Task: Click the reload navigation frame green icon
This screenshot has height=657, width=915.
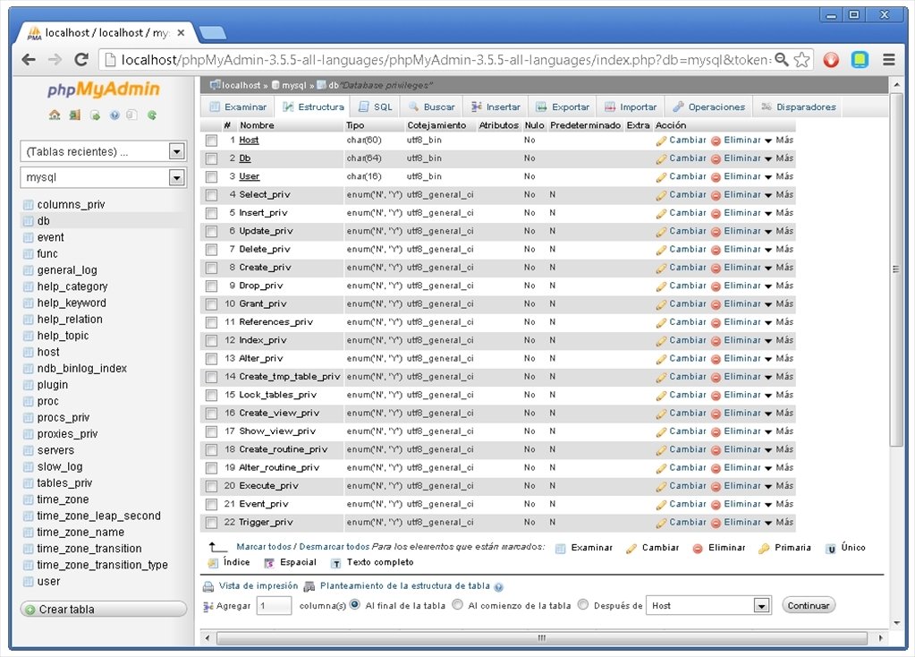Action: 152,115
